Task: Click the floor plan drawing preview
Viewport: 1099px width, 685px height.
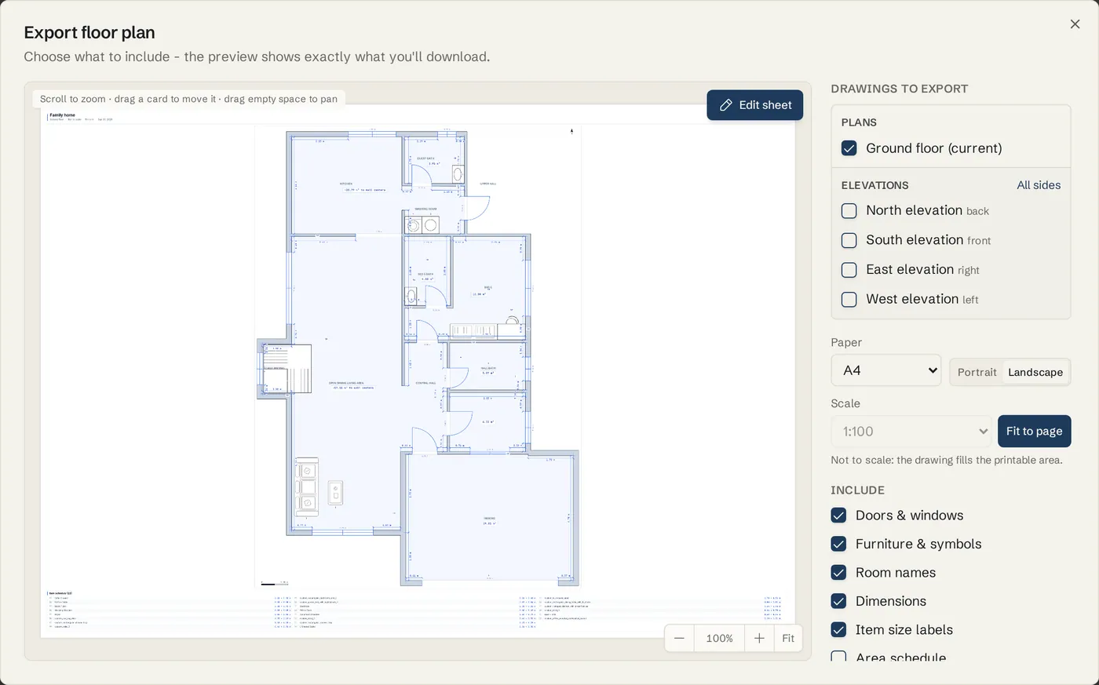Action: [x=418, y=357]
